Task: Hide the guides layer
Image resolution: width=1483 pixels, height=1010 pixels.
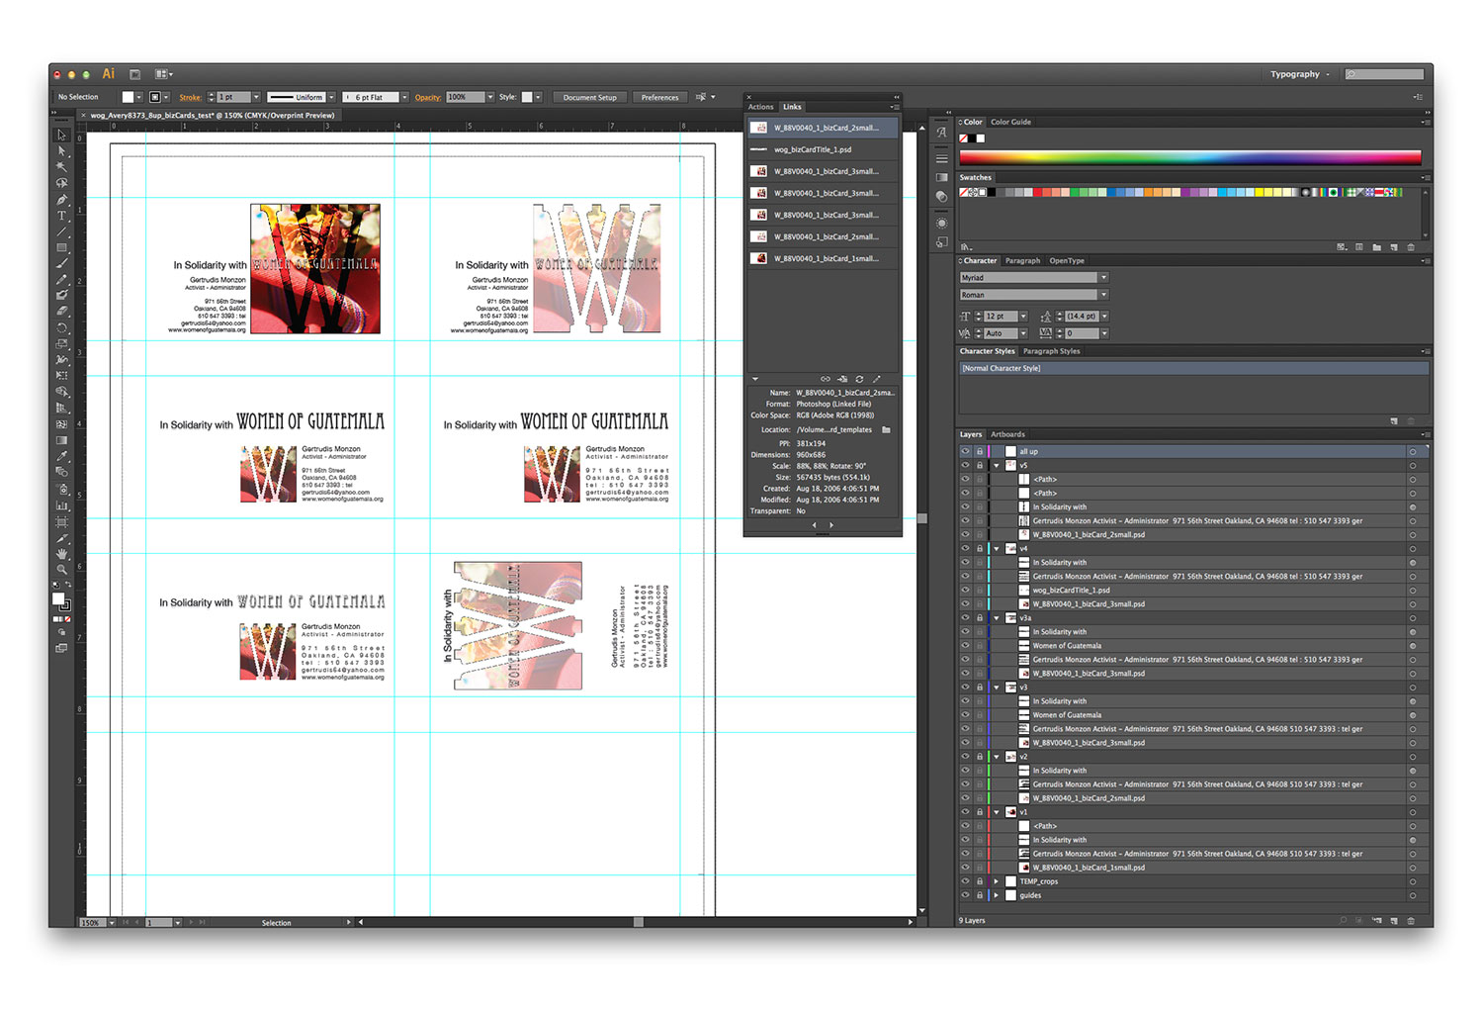Action: [x=966, y=895]
